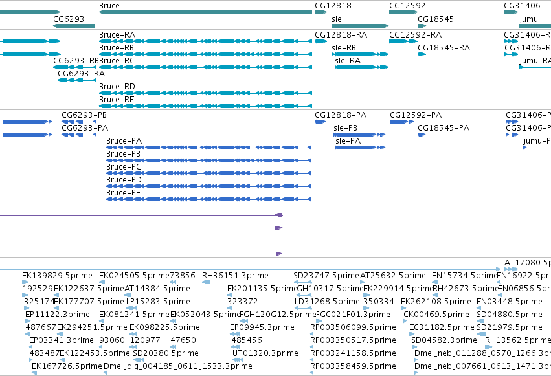
Task: Select the LP15283.5prime EST label
Action: click(158, 302)
